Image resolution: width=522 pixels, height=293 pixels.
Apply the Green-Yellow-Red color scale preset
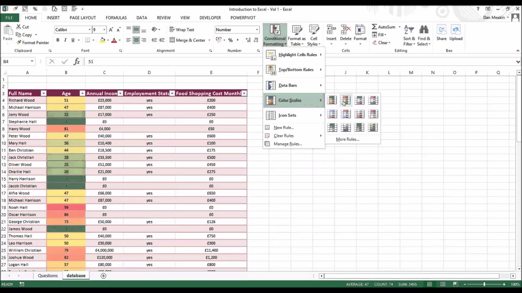(x=332, y=101)
